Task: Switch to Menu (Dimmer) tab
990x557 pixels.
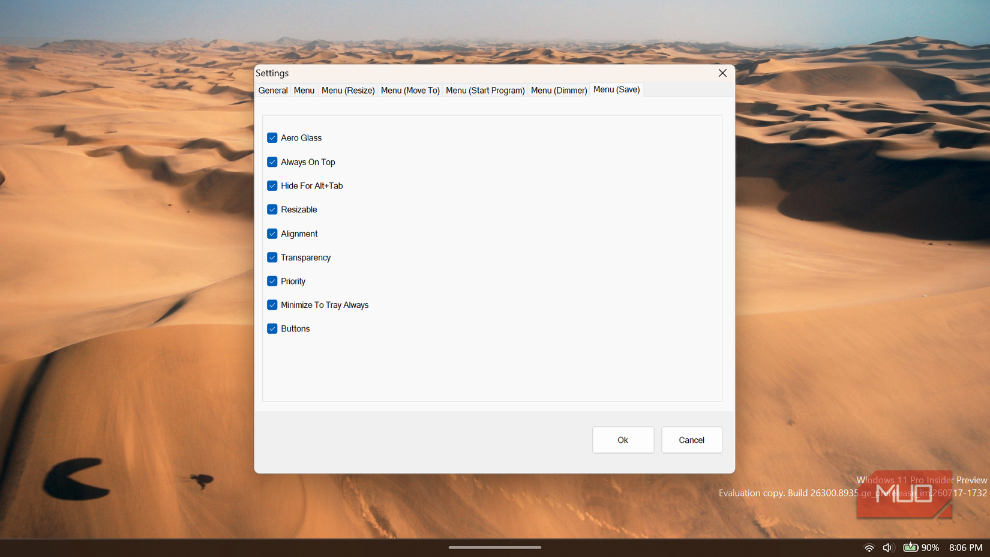Action: [559, 91]
